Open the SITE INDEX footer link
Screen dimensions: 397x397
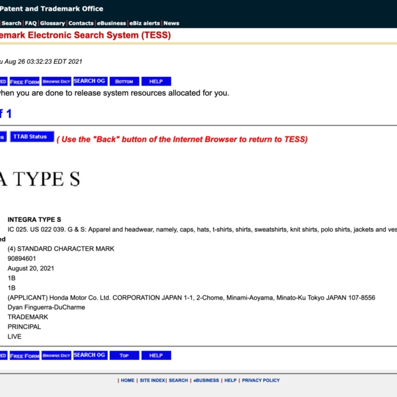coord(152,380)
